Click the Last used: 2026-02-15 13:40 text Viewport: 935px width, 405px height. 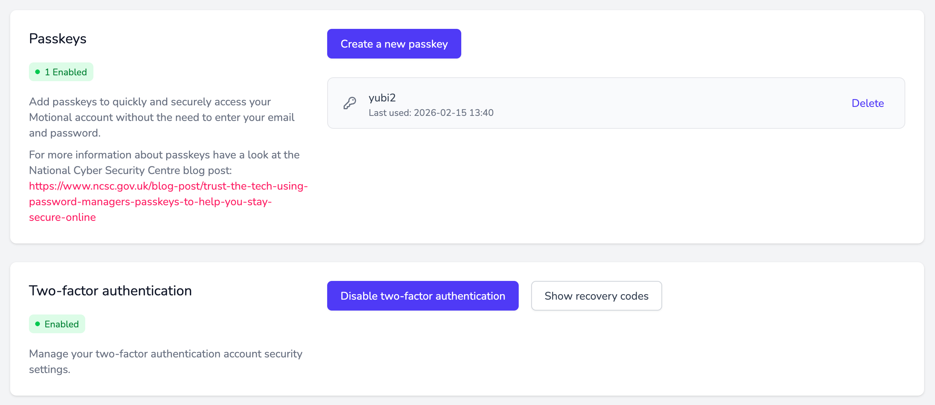pyautogui.click(x=431, y=113)
